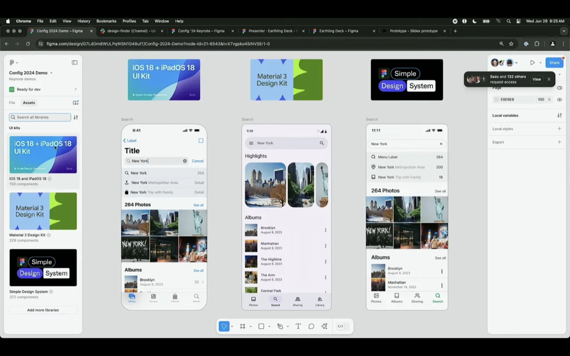Open the AI actions sparkle tool
Viewport: 570px width, 356px height.
(324, 327)
